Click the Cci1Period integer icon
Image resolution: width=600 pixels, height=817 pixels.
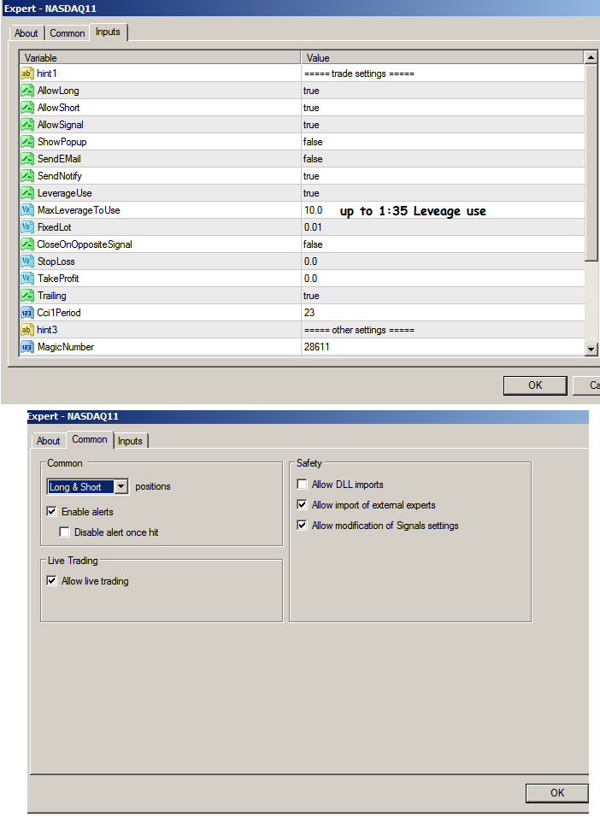point(27,313)
